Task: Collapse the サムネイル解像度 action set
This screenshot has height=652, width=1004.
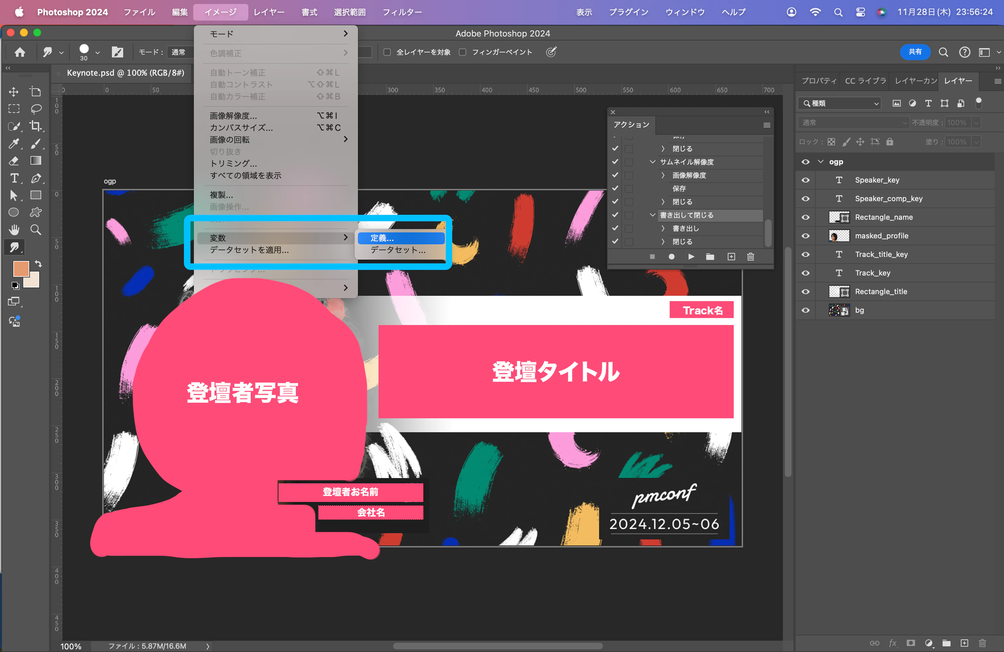Action: [653, 162]
